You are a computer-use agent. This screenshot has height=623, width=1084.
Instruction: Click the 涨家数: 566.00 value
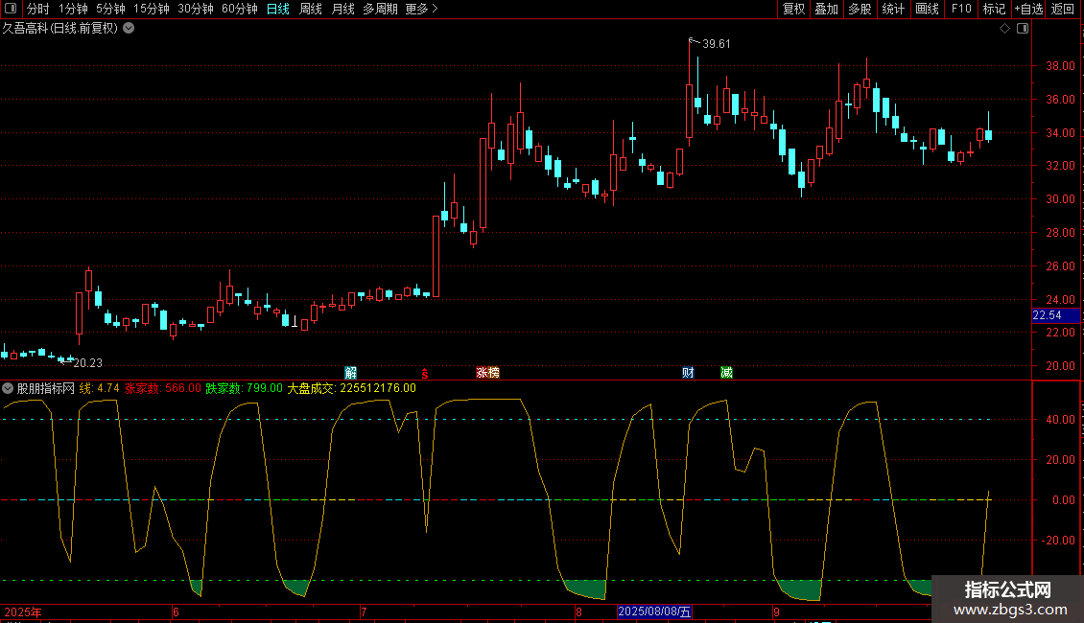click(162, 389)
